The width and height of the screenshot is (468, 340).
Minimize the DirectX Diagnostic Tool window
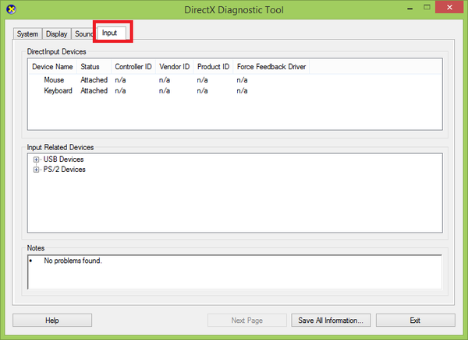(x=410, y=8)
